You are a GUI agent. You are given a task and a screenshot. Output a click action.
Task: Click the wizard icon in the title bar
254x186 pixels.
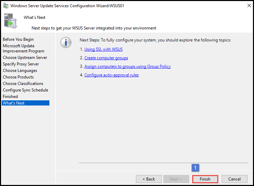point(5,5)
